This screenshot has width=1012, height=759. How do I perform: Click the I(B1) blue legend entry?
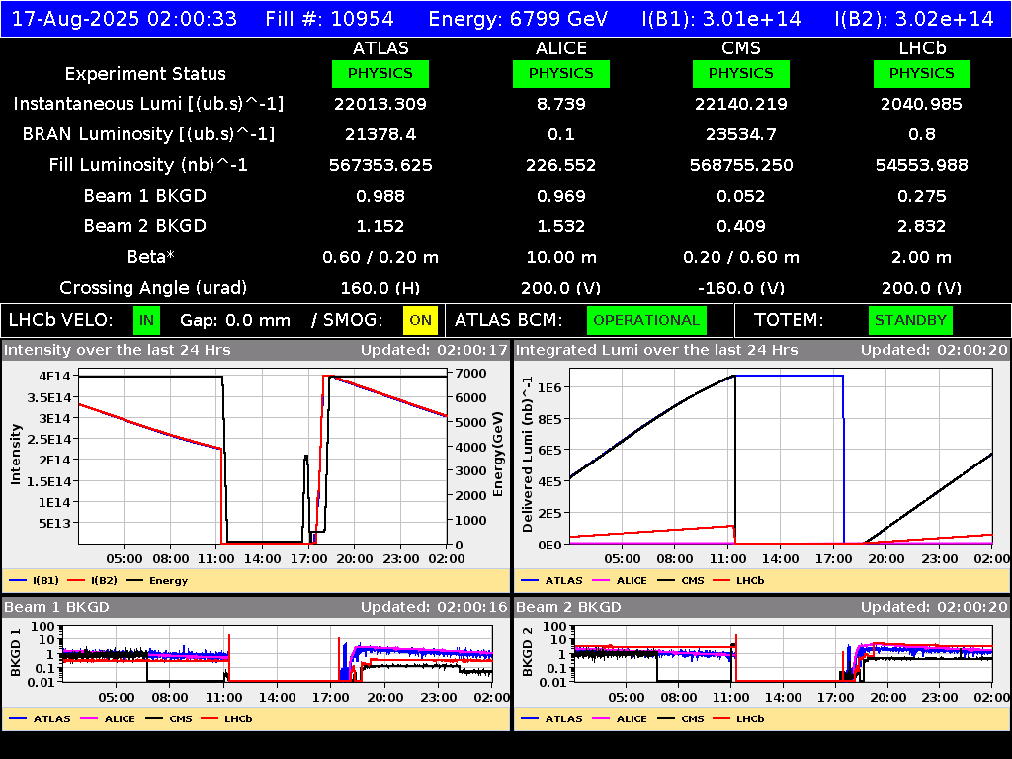click(35, 580)
